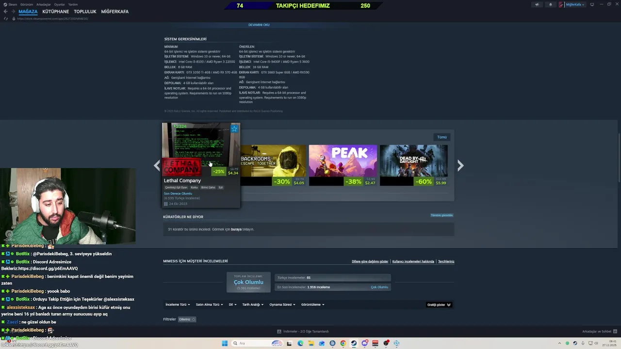Open the PEAK game thumbnail

click(x=343, y=165)
